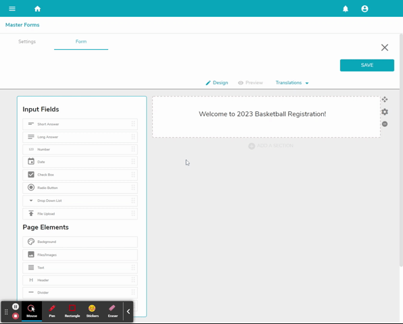403x324 pixels.
Task: Select the Drop Down List field
Action: 80,200
